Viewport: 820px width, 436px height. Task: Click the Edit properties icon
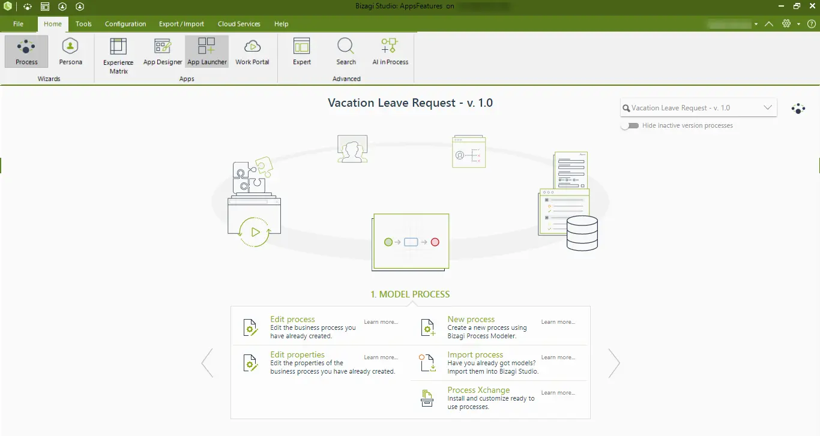pos(250,363)
